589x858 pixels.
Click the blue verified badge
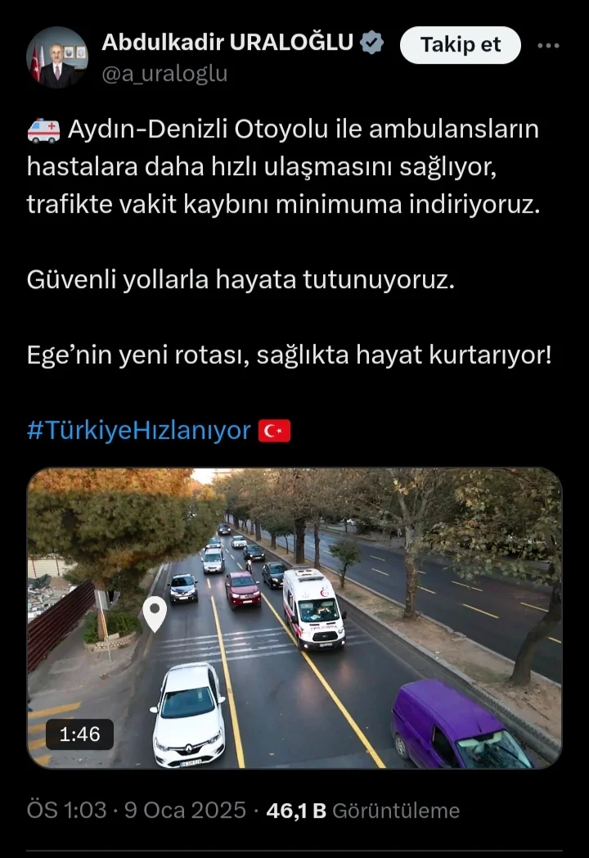(372, 43)
